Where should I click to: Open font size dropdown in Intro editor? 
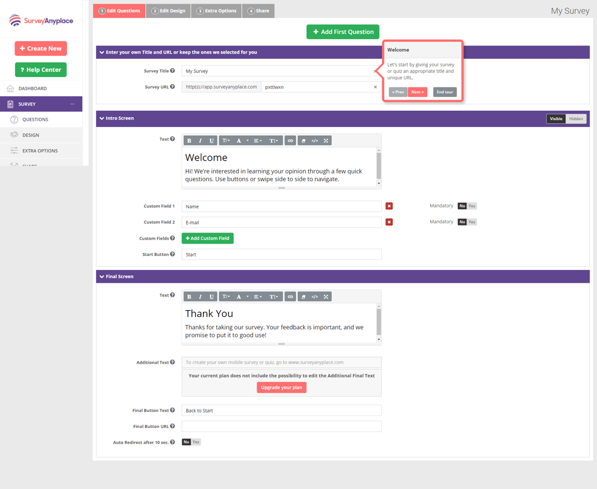coord(226,141)
